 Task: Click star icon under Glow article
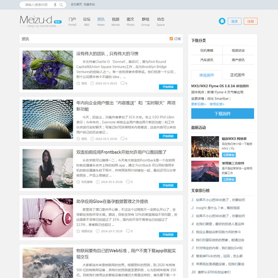(x=78, y=231)
